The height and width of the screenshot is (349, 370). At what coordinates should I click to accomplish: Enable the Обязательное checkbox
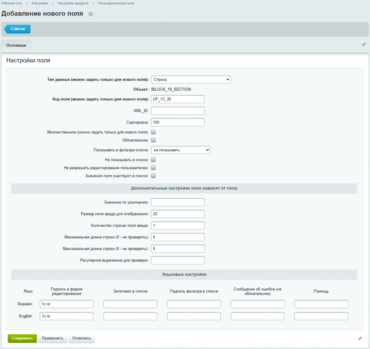tap(153, 140)
